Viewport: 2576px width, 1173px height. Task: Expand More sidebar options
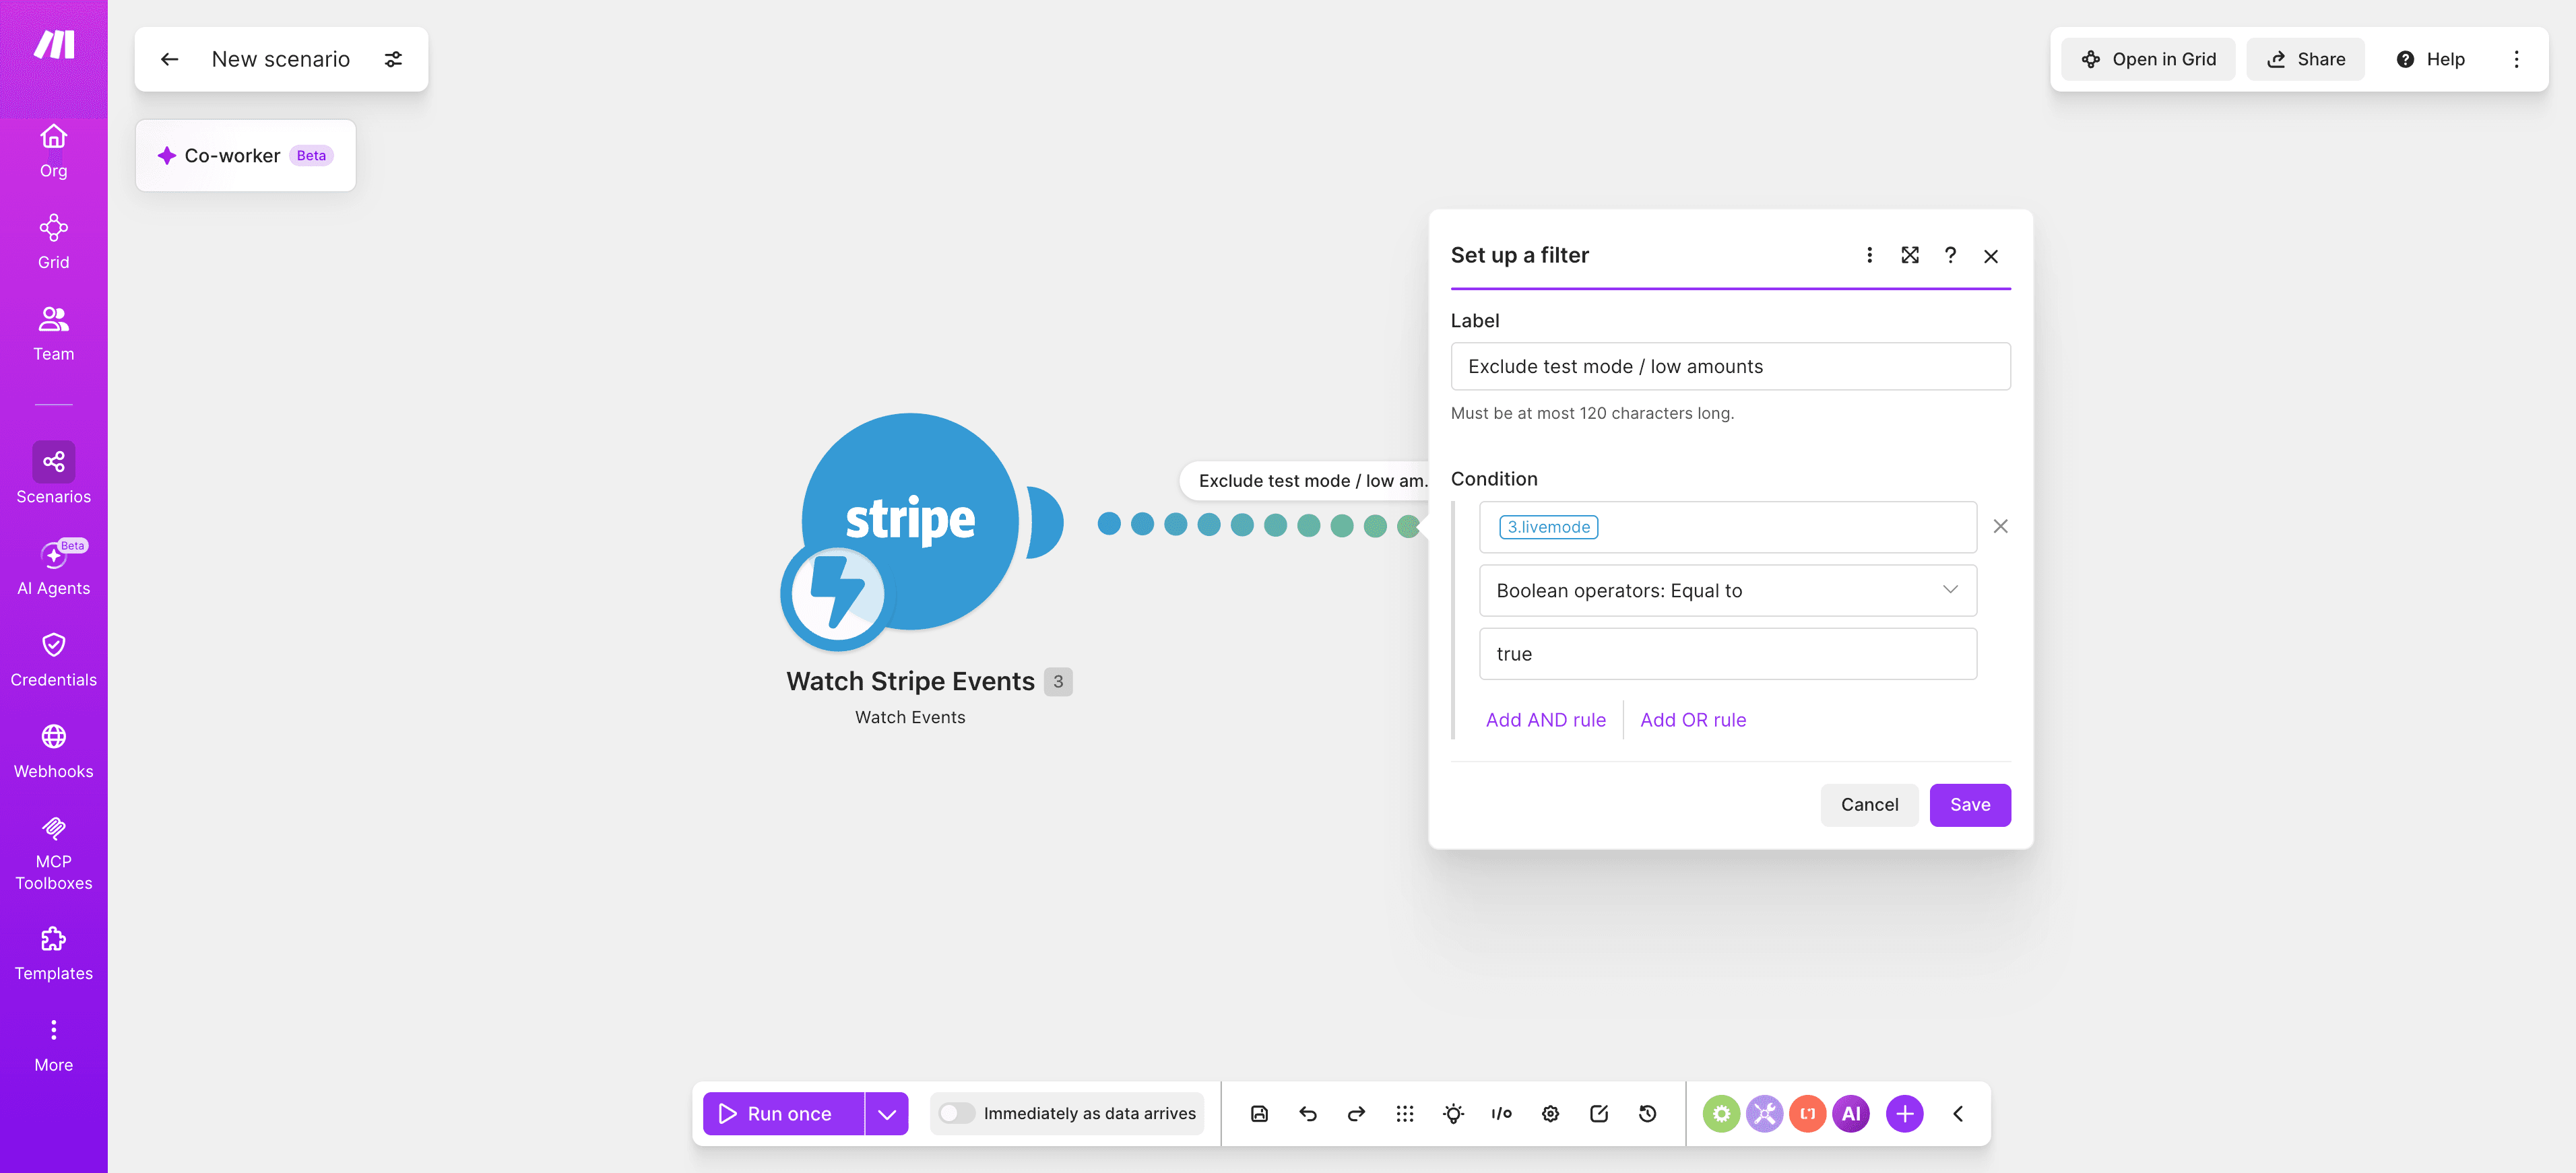click(x=54, y=1045)
